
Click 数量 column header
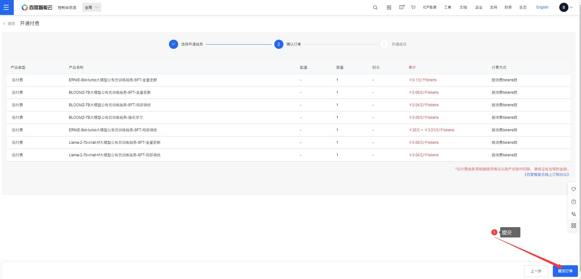pyautogui.click(x=340, y=67)
